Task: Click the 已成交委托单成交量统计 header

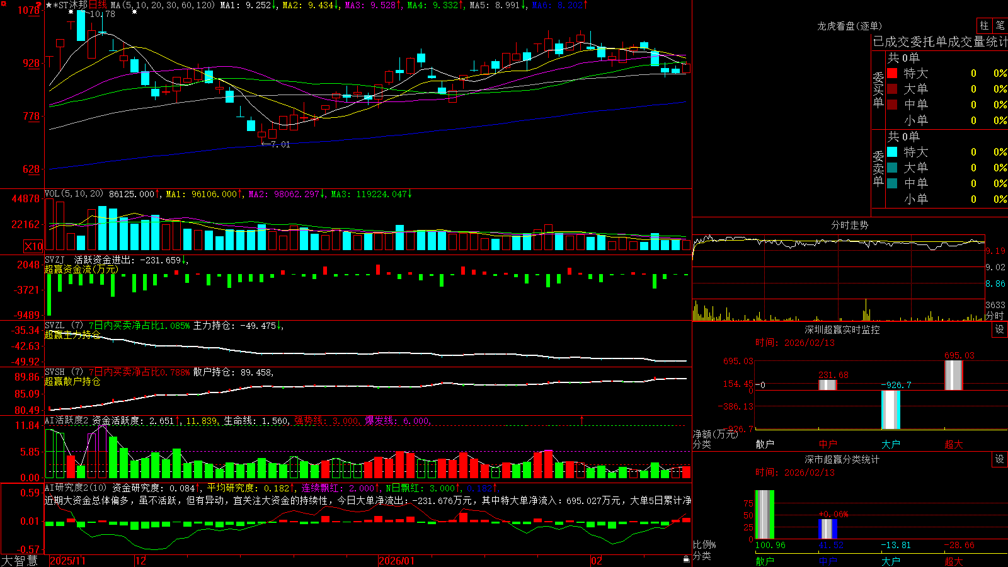Action: coord(940,42)
